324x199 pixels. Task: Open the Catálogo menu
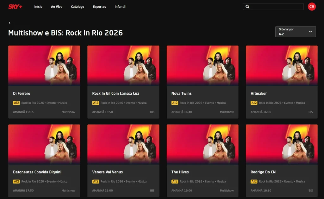point(78,7)
